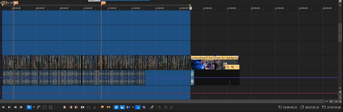Click the second greyed-out group icon
Screen dimensions: 343x112
[165, 107]
